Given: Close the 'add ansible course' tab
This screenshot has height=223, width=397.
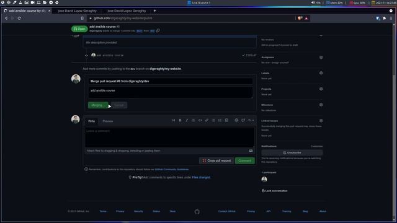Looking at the screenshot, I should (x=50, y=11).
